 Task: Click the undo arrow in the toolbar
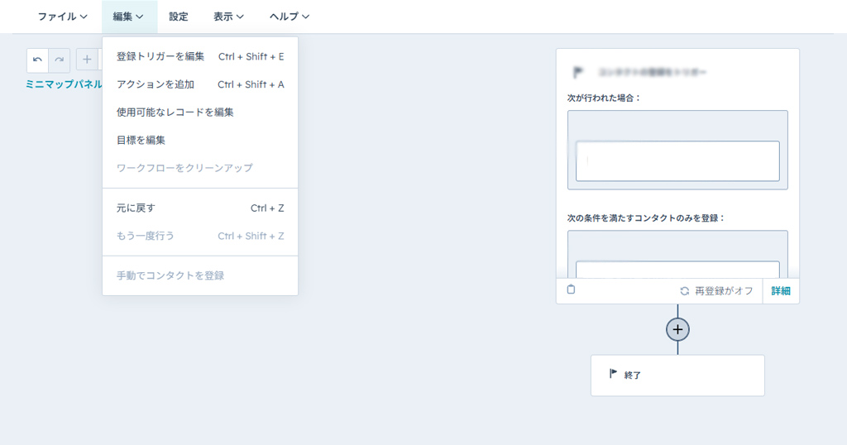coord(37,60)
